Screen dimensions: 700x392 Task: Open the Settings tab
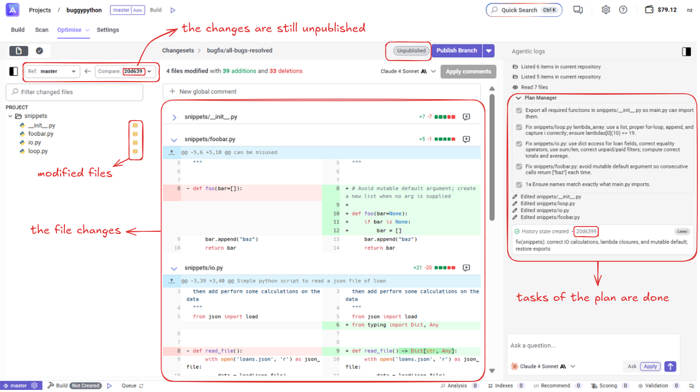click(108, 30)
